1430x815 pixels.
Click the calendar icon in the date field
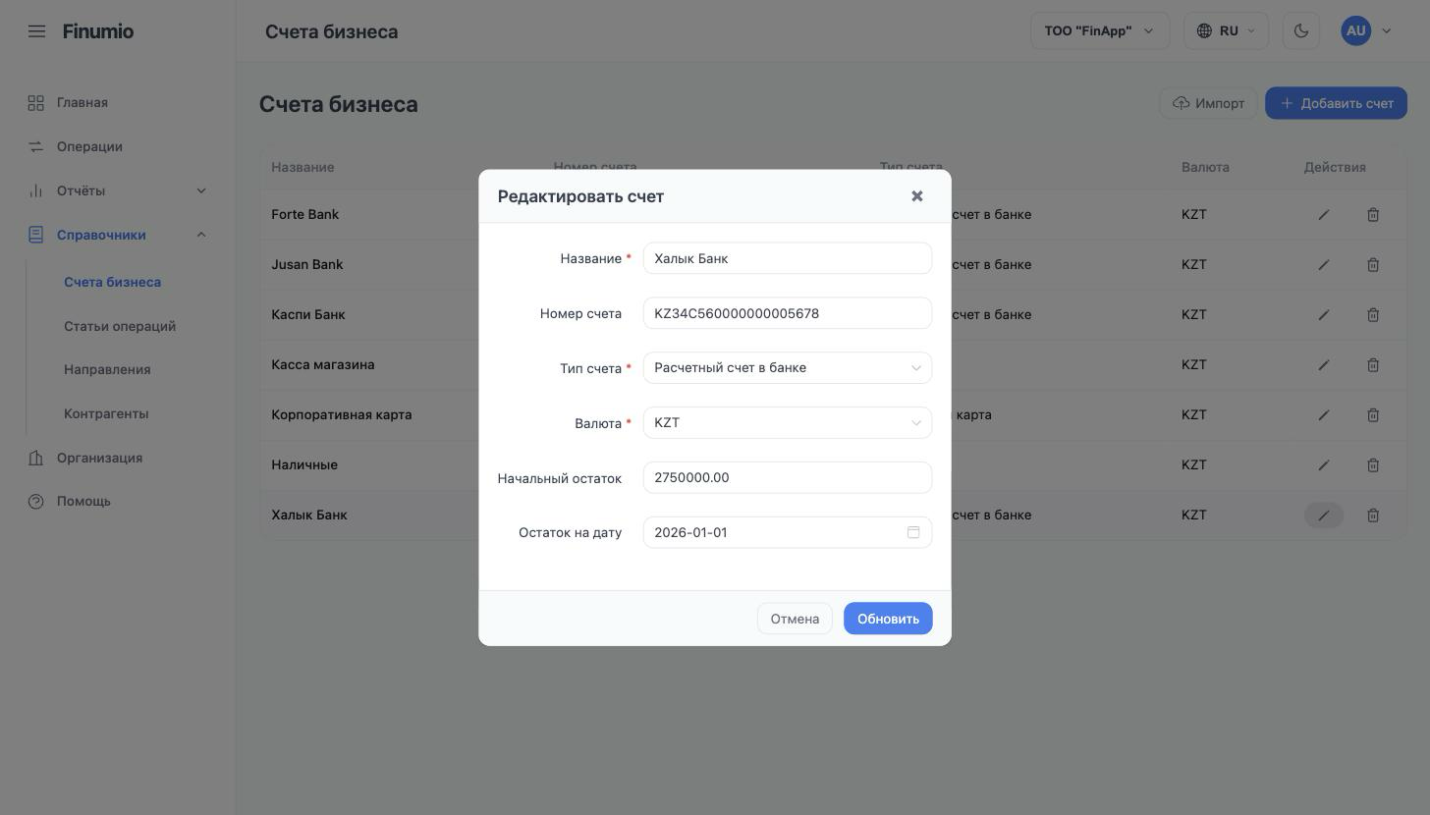click(x=913, y=532)
